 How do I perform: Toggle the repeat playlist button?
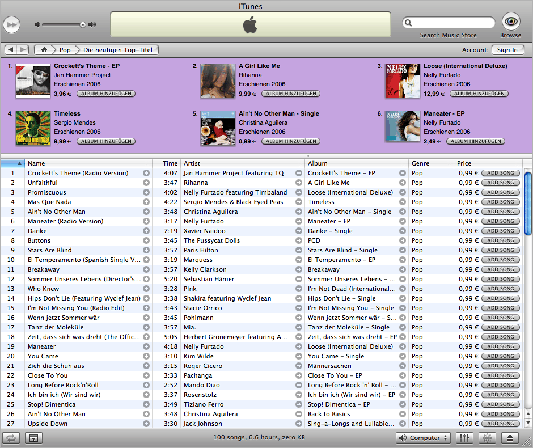pyautogui.click(x=11, y=438)
